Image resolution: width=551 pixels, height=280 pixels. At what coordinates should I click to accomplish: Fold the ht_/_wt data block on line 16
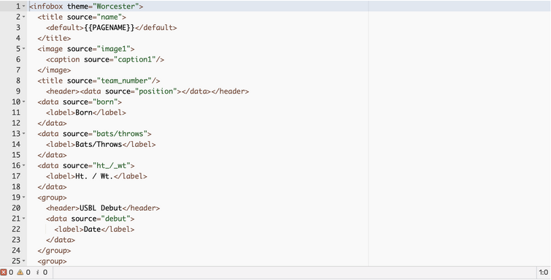tap(23, 165)
